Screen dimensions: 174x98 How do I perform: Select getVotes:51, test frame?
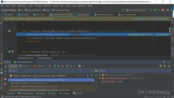[x=51, y=83]
